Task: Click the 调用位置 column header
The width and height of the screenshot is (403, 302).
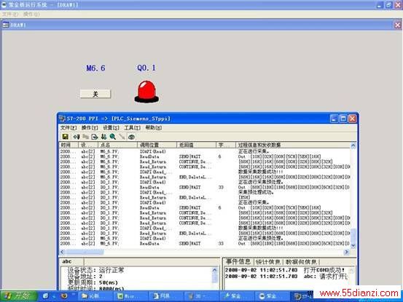Action: (157, 145)
